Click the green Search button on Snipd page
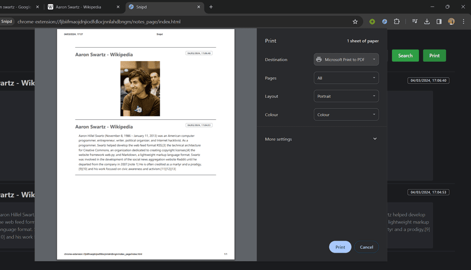Image resolution: width=471 pixels, height=270 pixels. point(405,55)
